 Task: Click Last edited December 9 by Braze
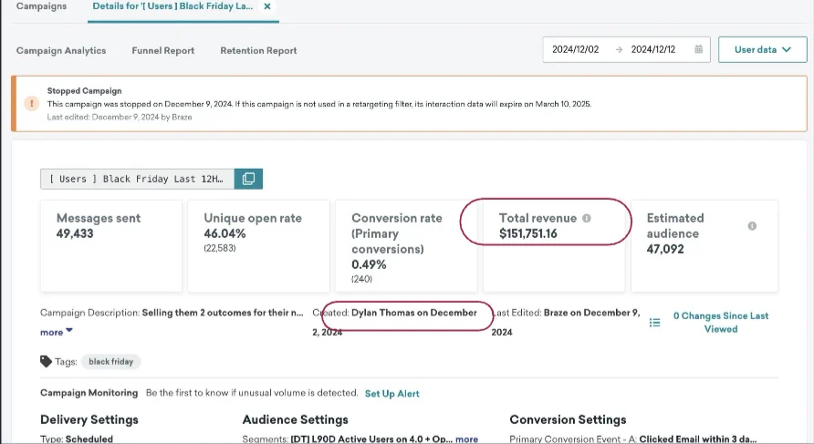(x=120, y=118)
